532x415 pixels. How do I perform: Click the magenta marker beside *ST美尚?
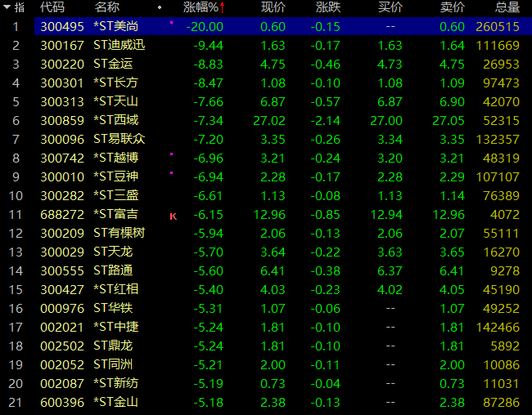[x=171, y=23]
